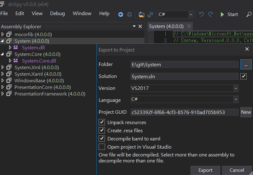Open the View menu
The image size is (253, 175).
pyautogui.click(x=37, y=14)
